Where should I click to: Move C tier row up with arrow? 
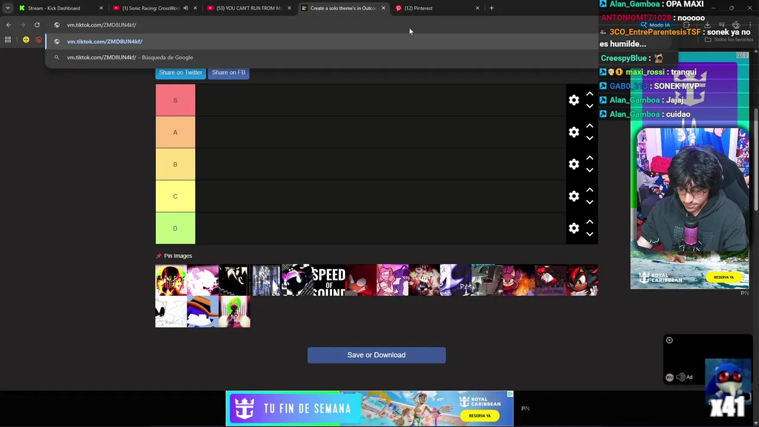(x=589, y=190)
